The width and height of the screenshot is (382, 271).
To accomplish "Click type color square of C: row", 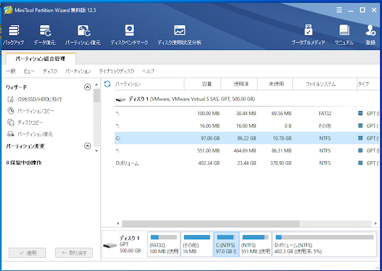I will [x=360, y=138].
